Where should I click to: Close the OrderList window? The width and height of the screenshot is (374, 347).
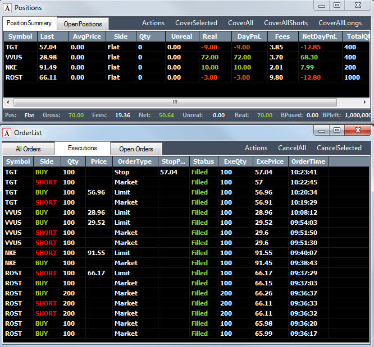[358, 130]
